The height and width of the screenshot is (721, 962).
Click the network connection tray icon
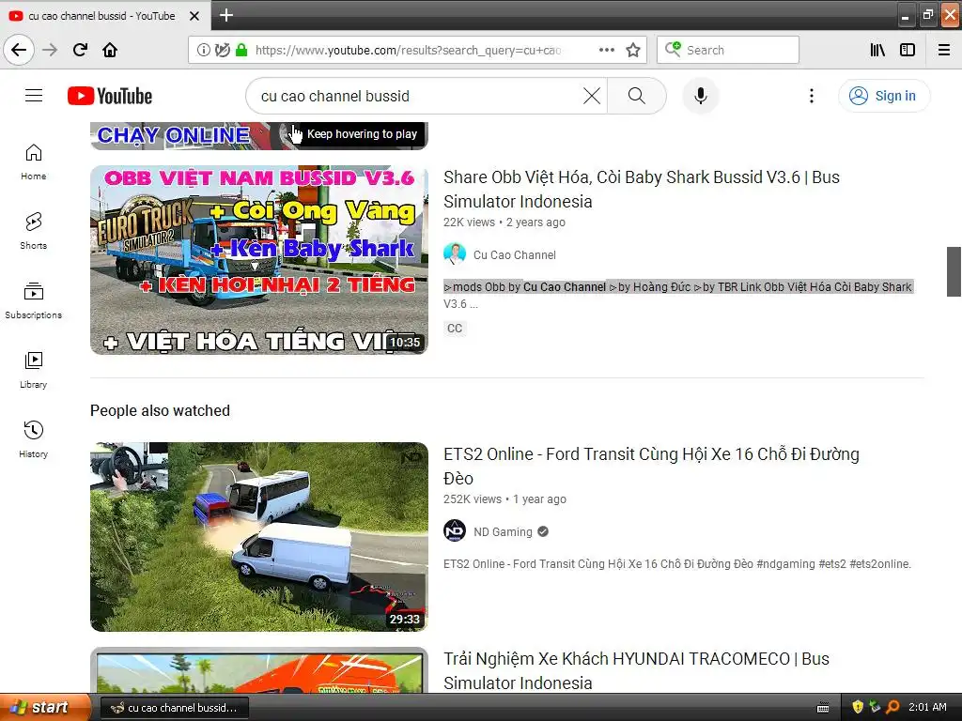pyautogui.click(x=875, y=708)
